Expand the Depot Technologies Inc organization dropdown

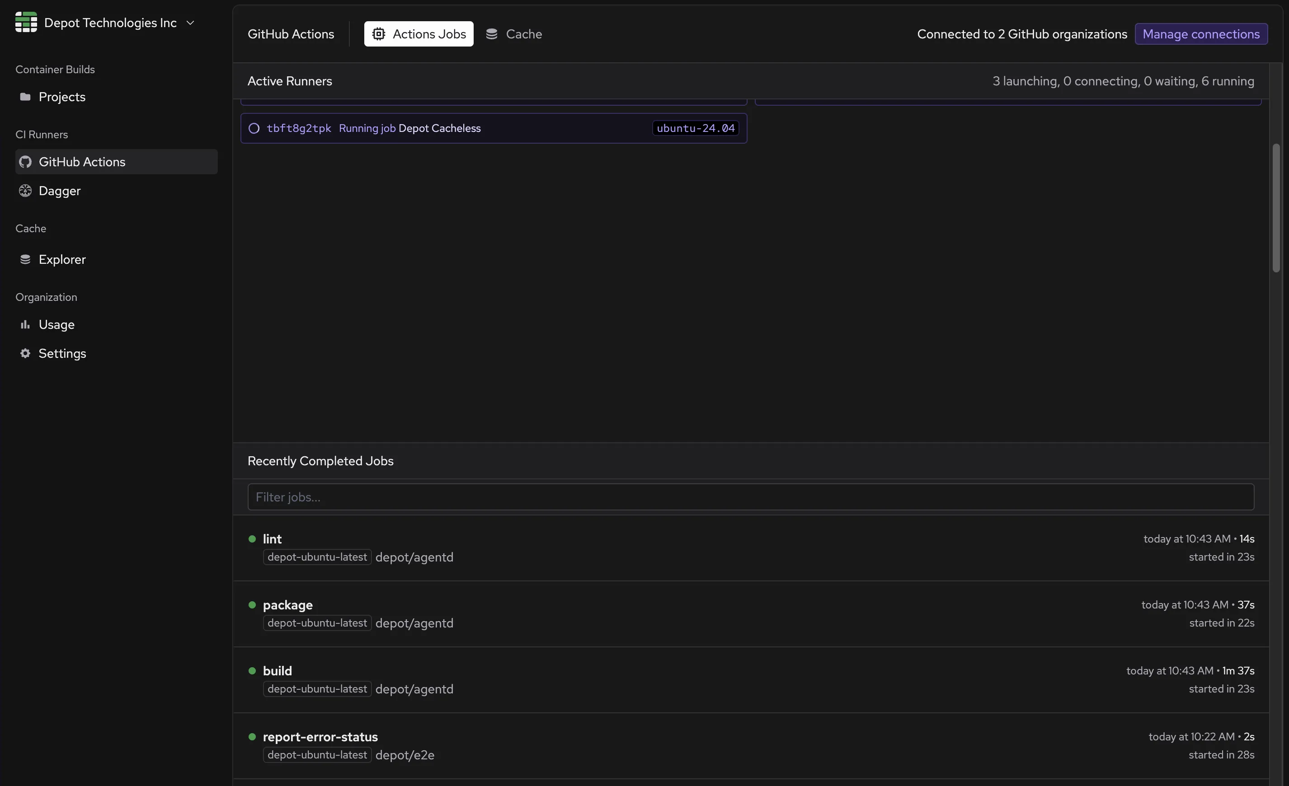pos(190,23)
